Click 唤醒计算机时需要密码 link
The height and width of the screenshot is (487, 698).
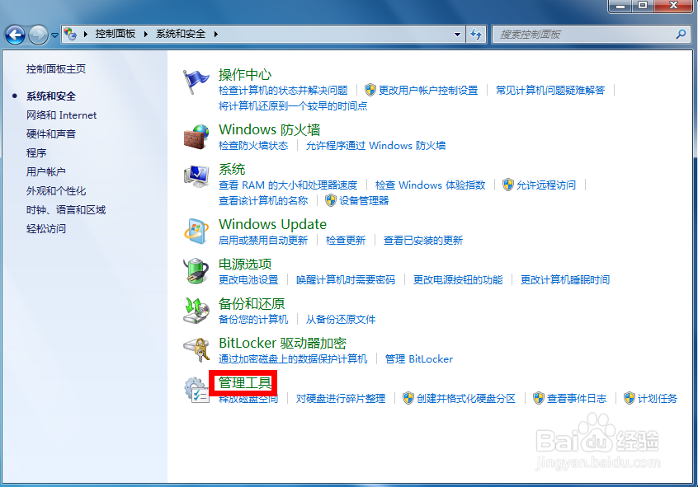coord(346,279)
